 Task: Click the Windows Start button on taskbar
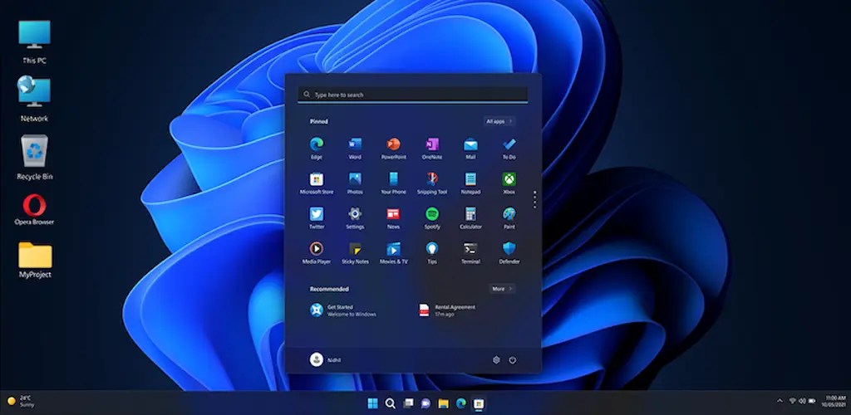pyautogui.click(x=373, y=403)
